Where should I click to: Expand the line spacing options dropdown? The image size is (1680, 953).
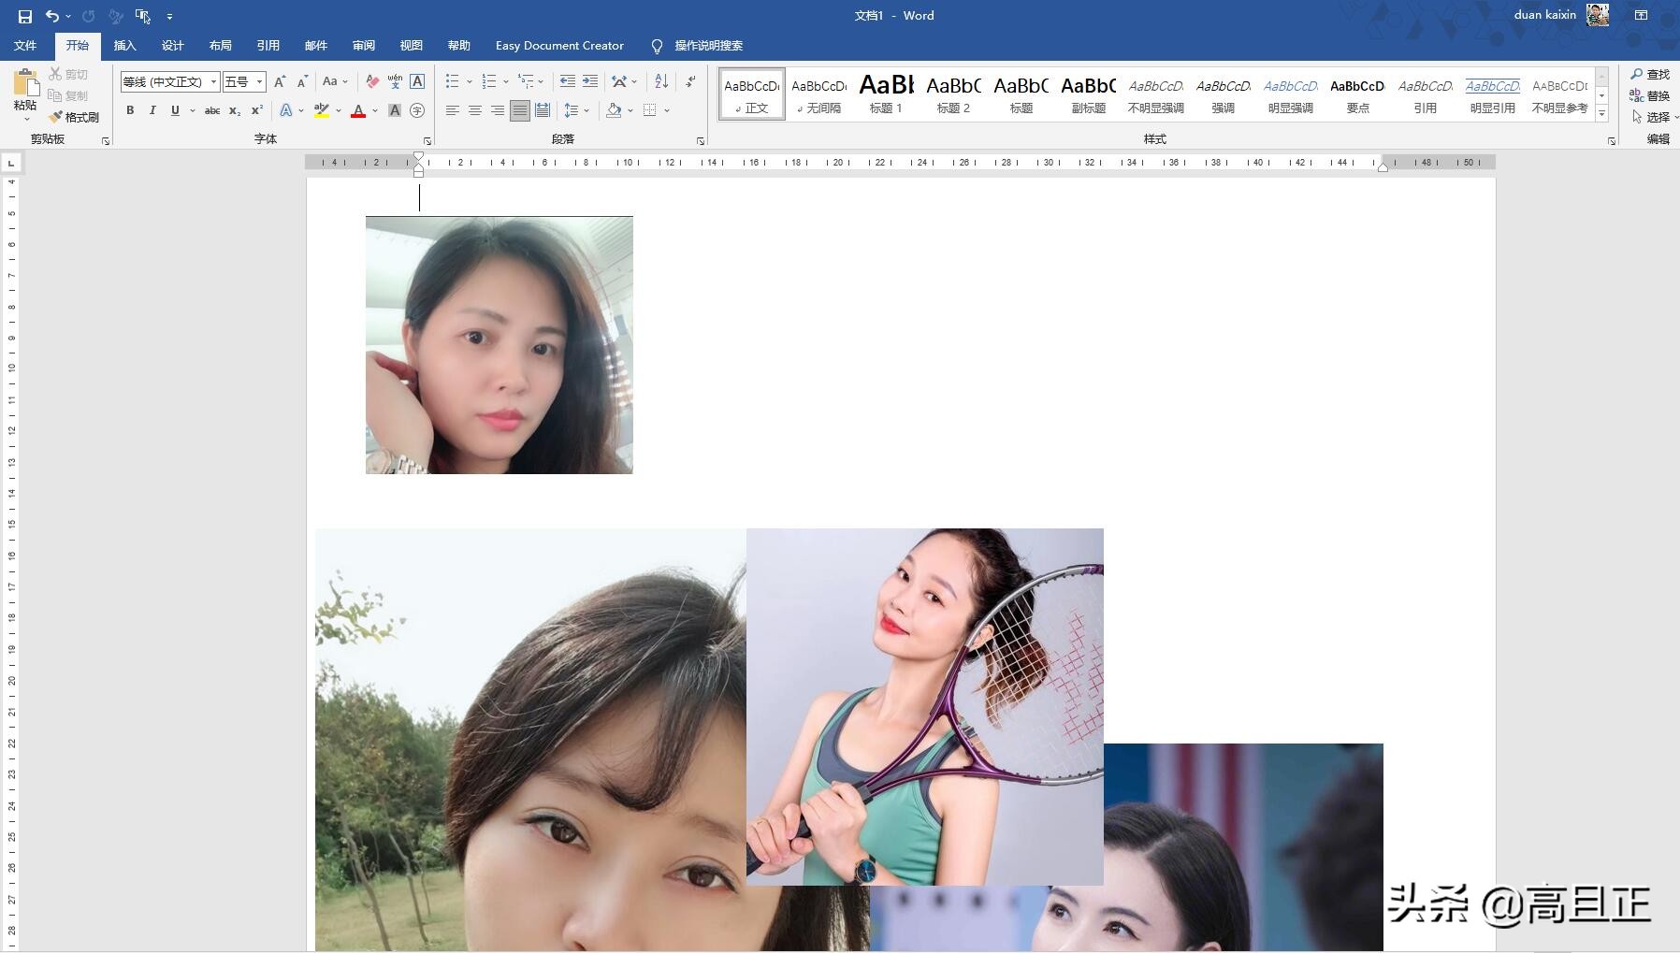click(587, 110)
